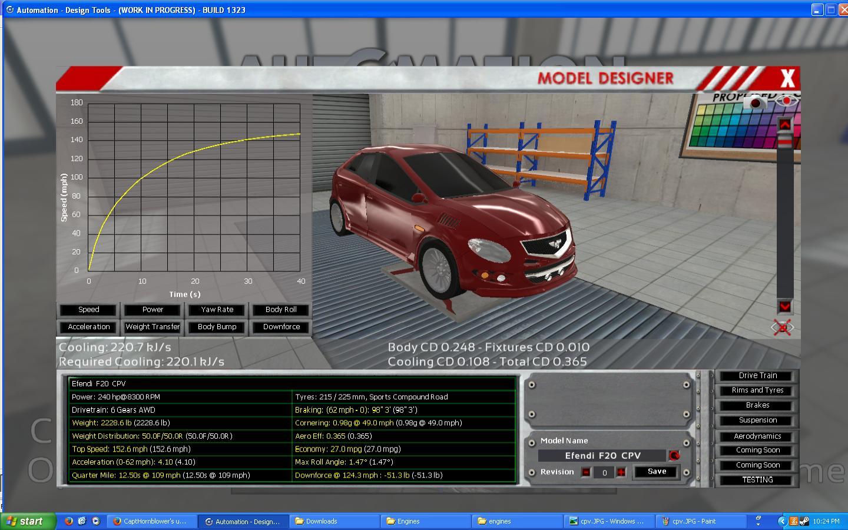Click the Weight Distribution row
Screen dimensions: 848x530
tap(180, 436)
